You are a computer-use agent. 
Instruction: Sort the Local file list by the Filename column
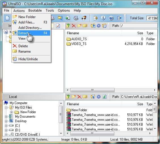pos(93,104)
